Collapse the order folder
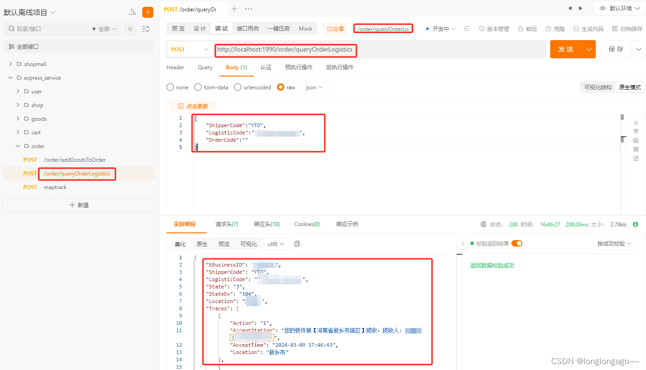This screenshot has height=370, width=646. 18,146
